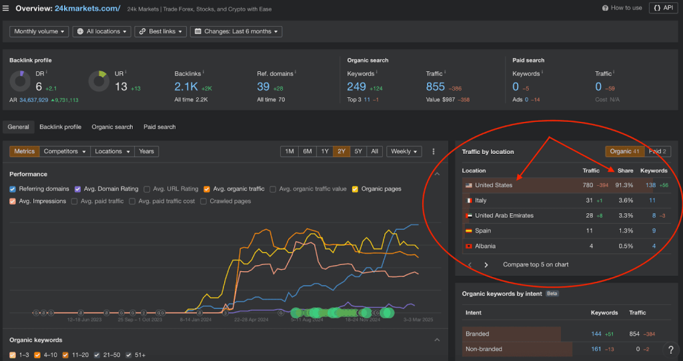
Task: Enable the Crawled pages checkbox
Action: [x=203, y=201]
